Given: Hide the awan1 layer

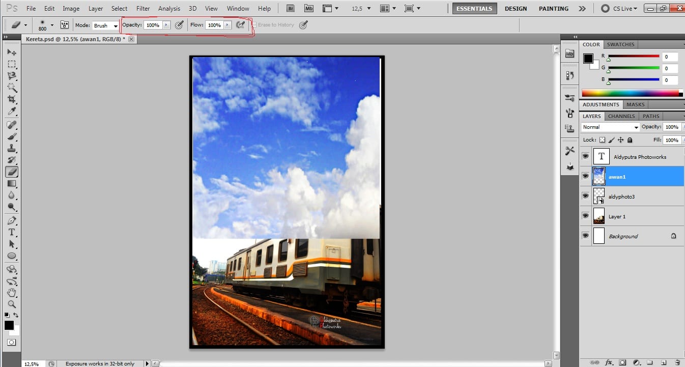Looking at the screenshot, I should pyautogui.click(x=585, y=176).
